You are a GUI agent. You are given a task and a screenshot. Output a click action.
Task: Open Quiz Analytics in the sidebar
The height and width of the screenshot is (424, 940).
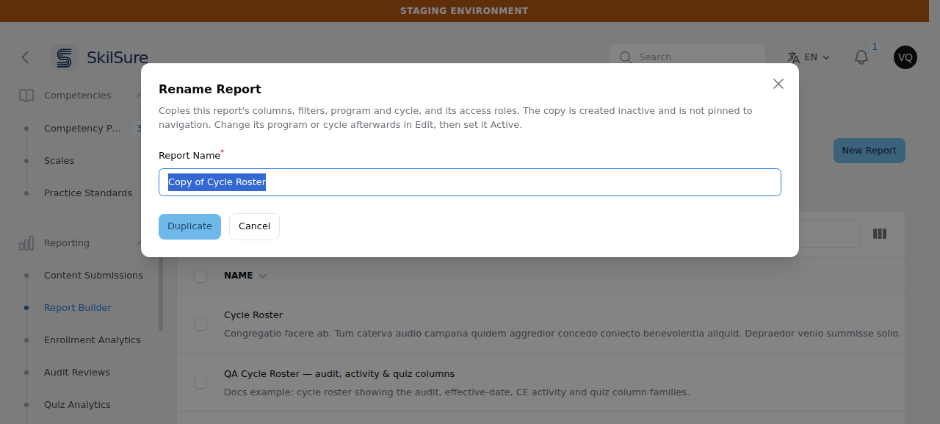pyautogui.click(x=77, y=405)
